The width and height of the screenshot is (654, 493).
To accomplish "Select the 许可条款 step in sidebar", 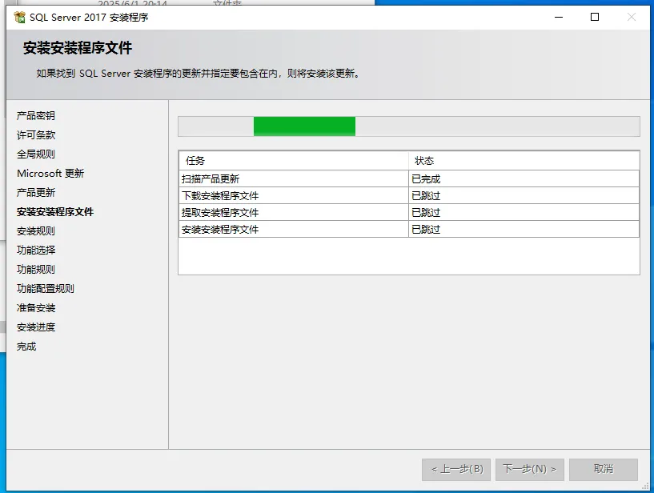I will (x=36, y=134).
